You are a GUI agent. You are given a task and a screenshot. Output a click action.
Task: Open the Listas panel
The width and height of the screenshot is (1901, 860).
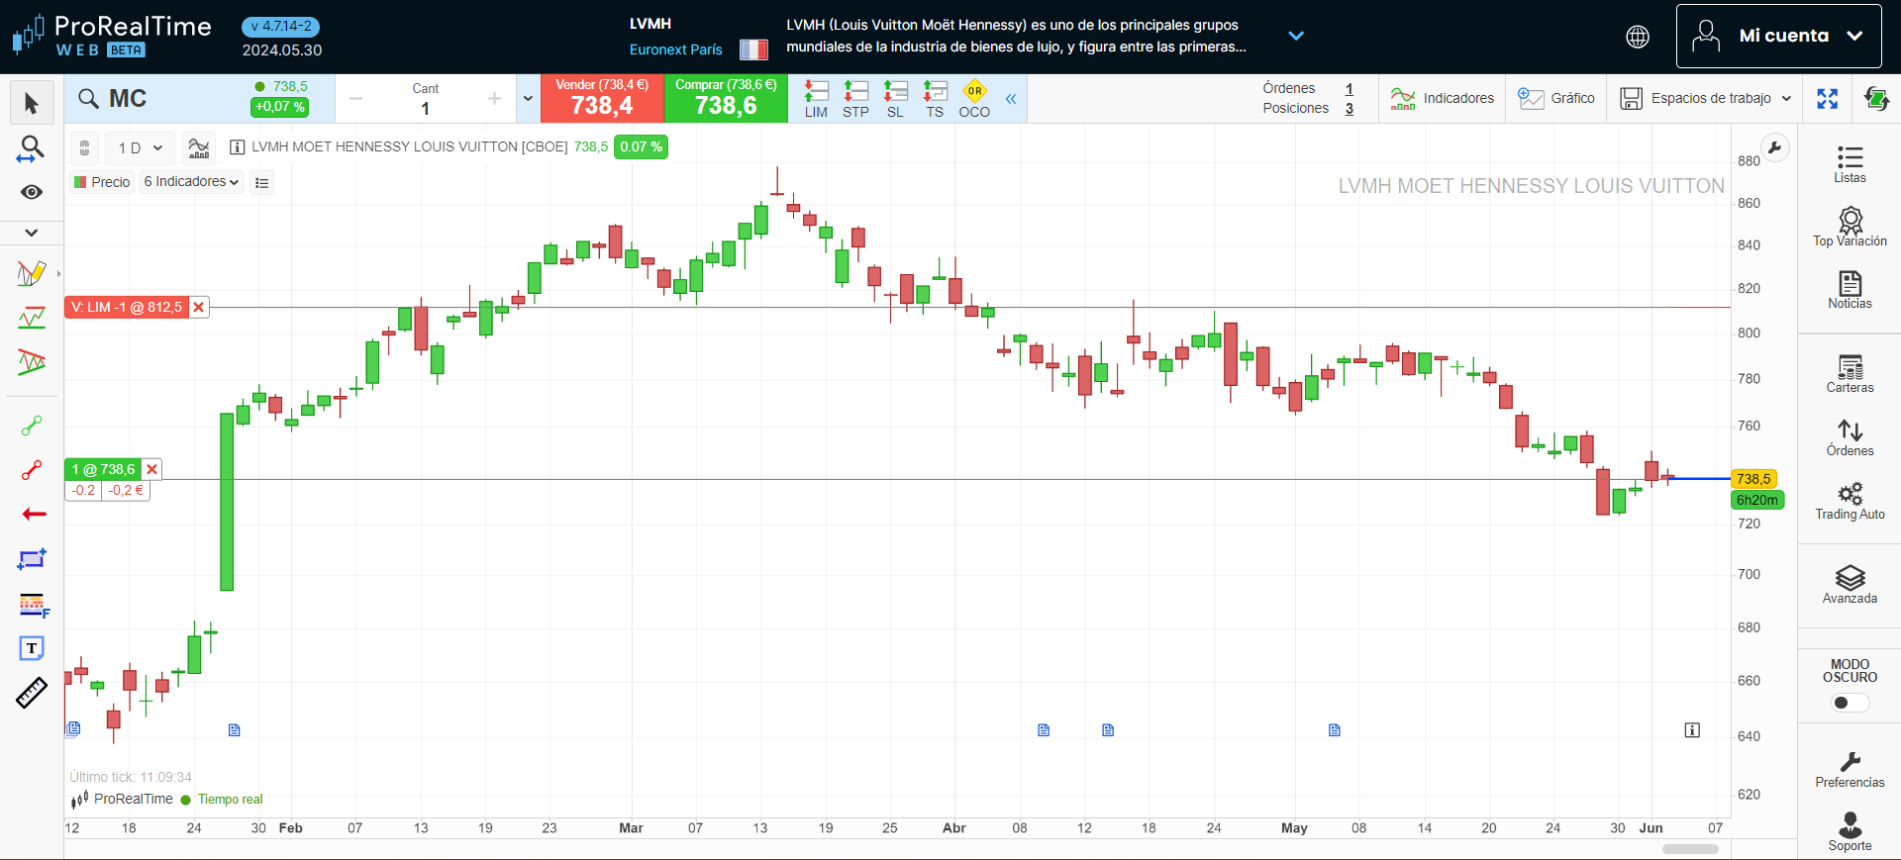1850,164
